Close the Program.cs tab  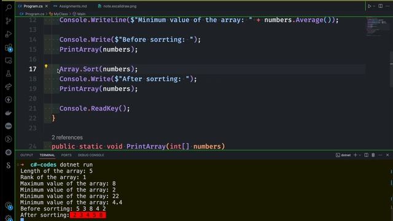click(47, 6)
